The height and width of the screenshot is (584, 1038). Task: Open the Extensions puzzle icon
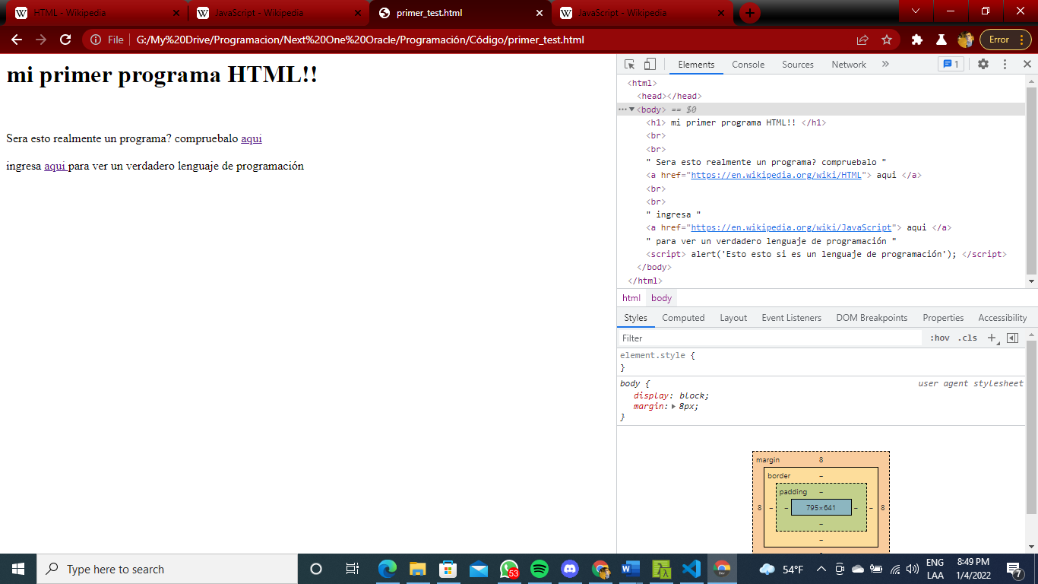pyautogui.click(x=917, y=40)
